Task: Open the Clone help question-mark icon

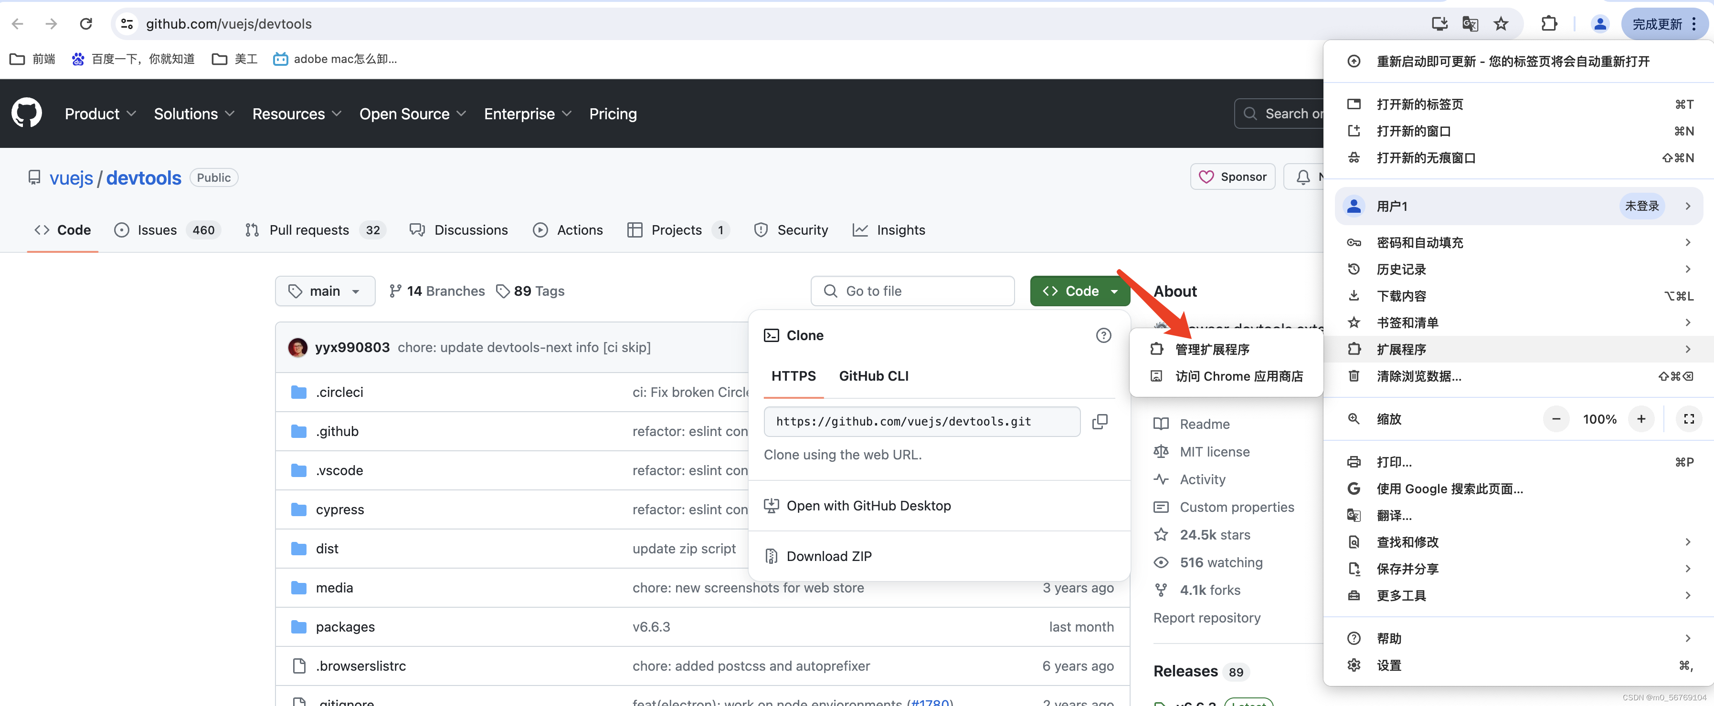Action: pyautogui.click(x=1103, y=335)
